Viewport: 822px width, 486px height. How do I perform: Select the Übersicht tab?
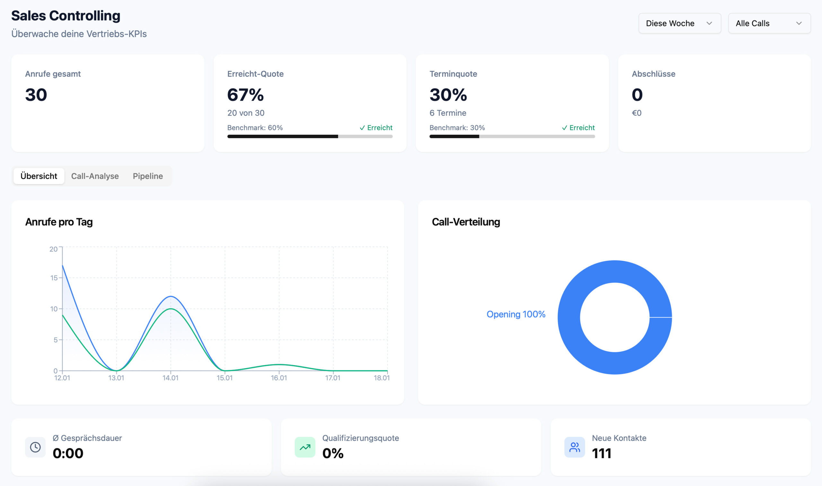coord(39,176)
